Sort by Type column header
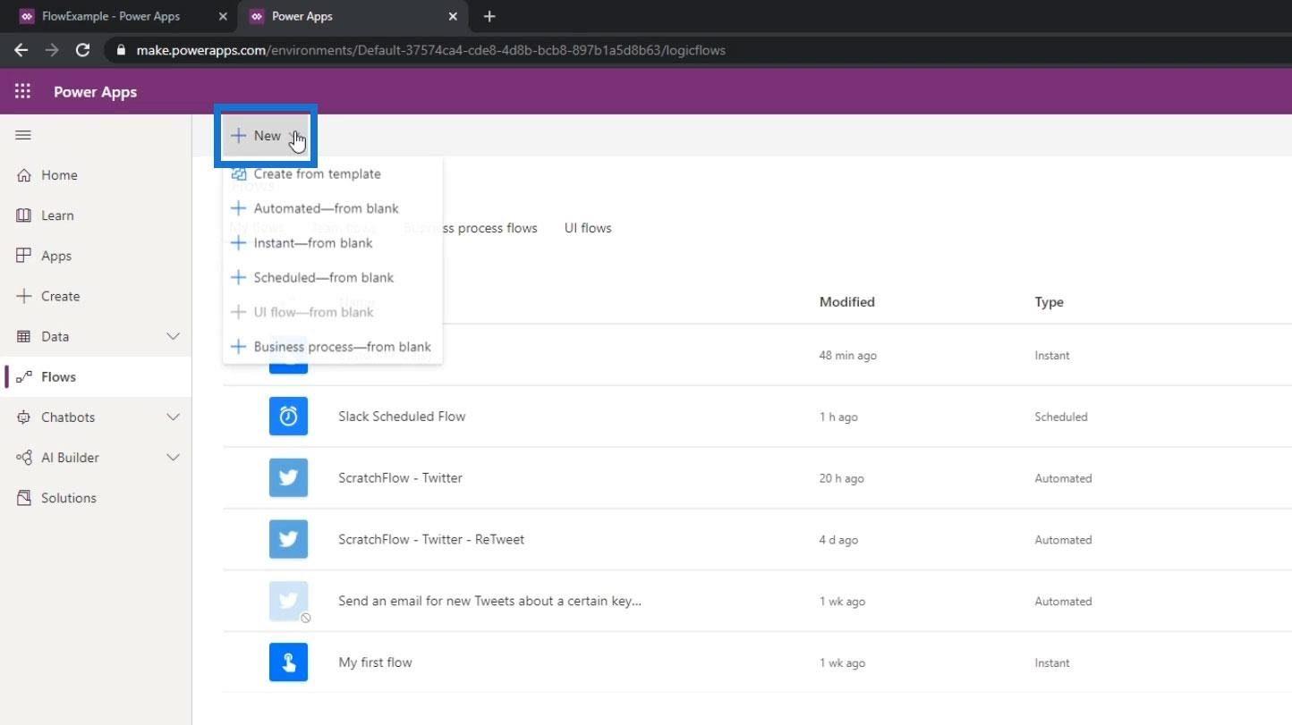1292x725 pixels. (1049, 302)
